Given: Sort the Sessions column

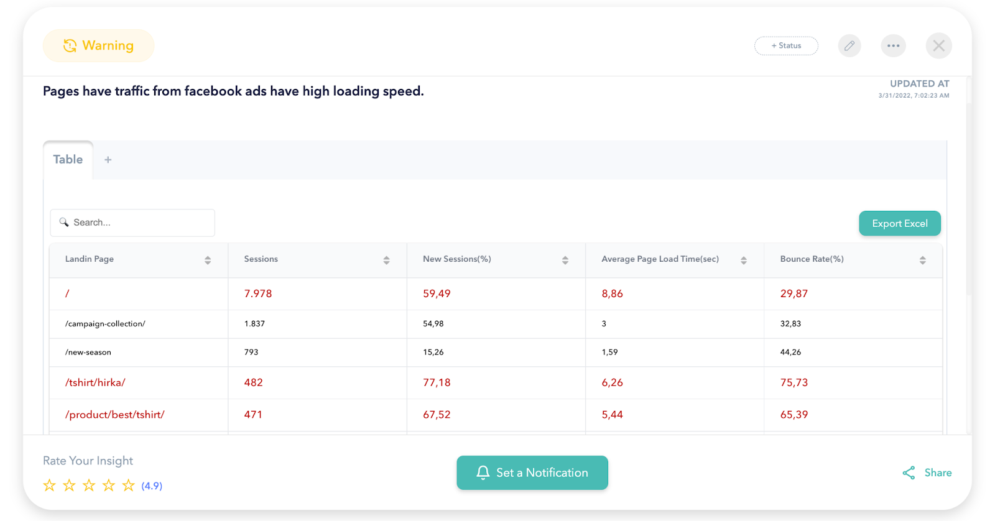Looking at the screenshot, I should tap(386, 260).
